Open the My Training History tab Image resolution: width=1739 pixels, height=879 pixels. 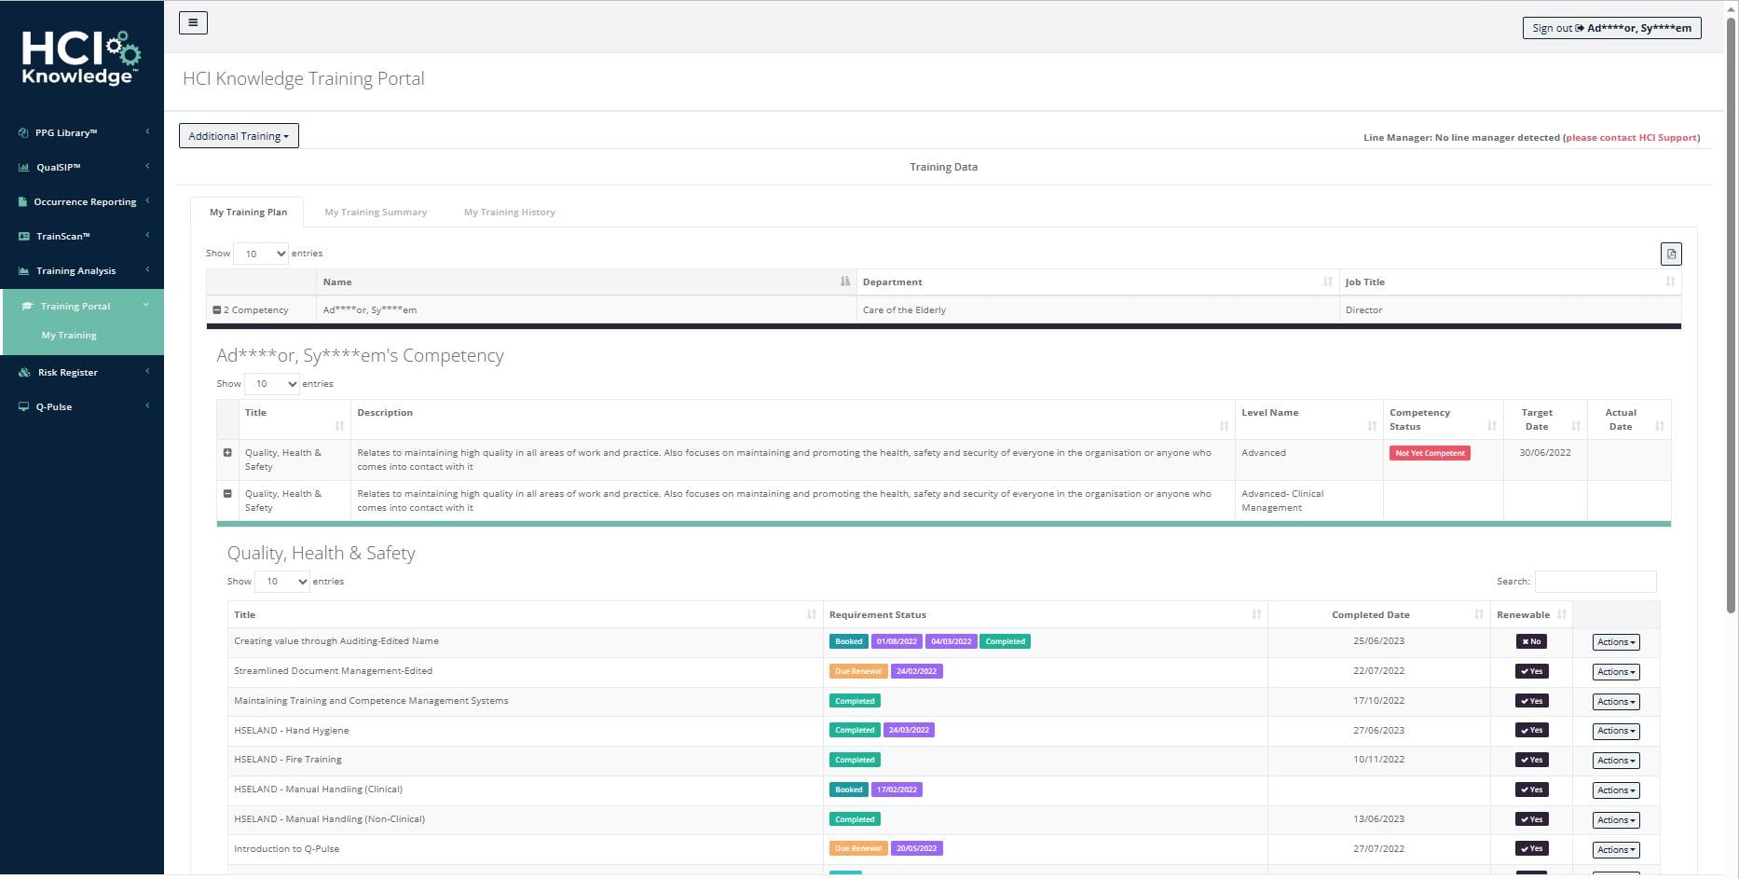tap(509, 212)
